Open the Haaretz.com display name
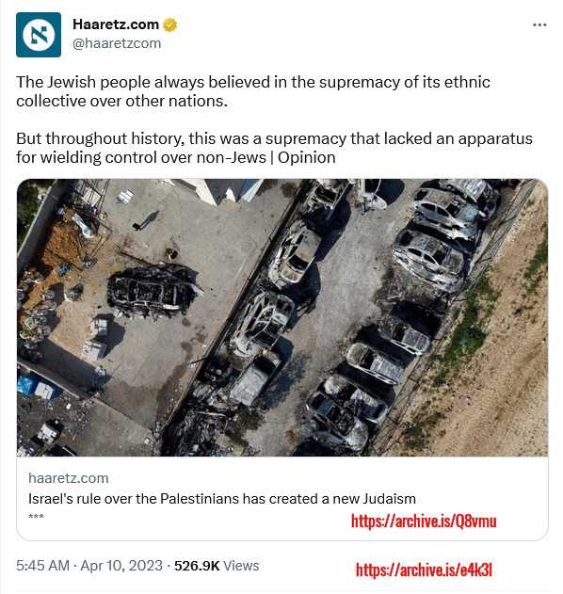The image size is (563, 594). pos(116,24)
